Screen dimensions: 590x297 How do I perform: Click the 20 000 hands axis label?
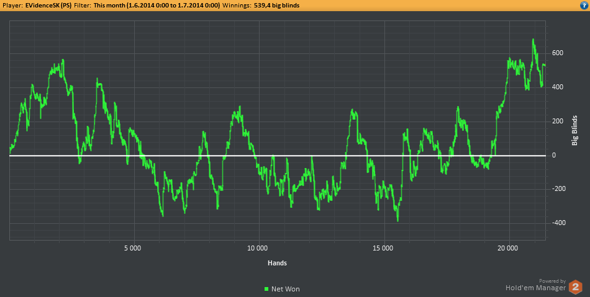pyautogui.click(x=507, y=249)
